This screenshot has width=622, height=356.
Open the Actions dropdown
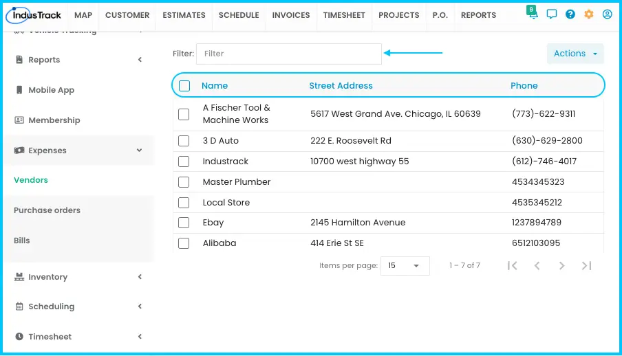pyautogui.click(x=575, y=54)
